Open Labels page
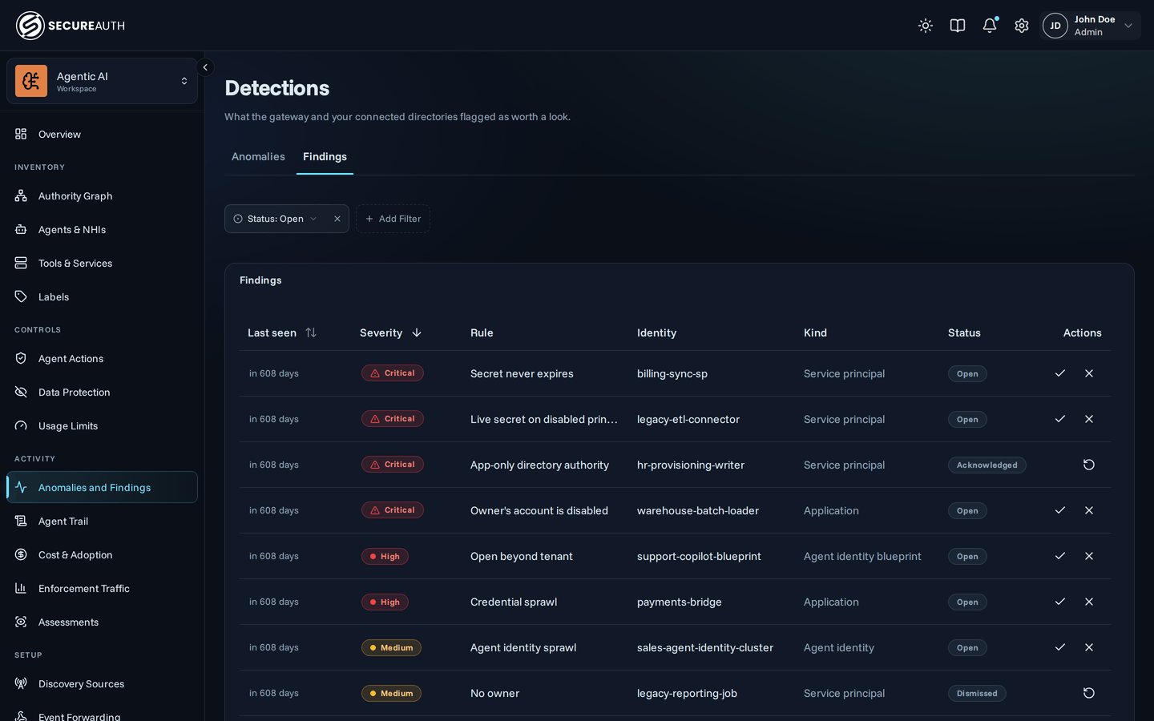Image resolution: width=1154 pixels, height=721 pixels. coord(103,296)
